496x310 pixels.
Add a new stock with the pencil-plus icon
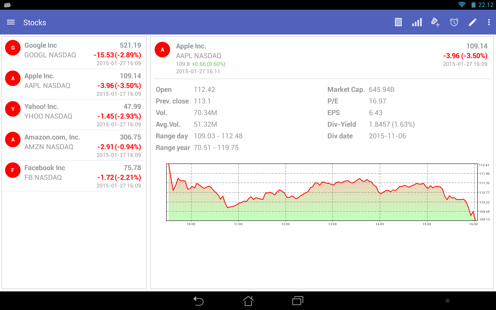click(435, 22)
